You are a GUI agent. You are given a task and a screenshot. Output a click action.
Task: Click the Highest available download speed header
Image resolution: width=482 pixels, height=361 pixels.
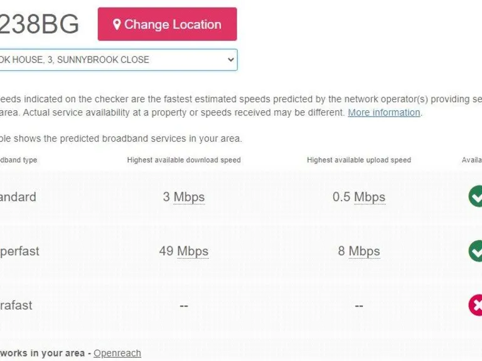[183, 160]
